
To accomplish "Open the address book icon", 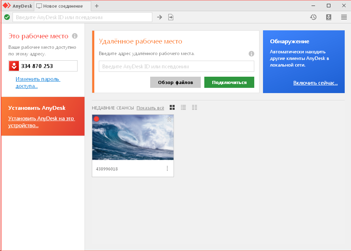I will (329, 17).
